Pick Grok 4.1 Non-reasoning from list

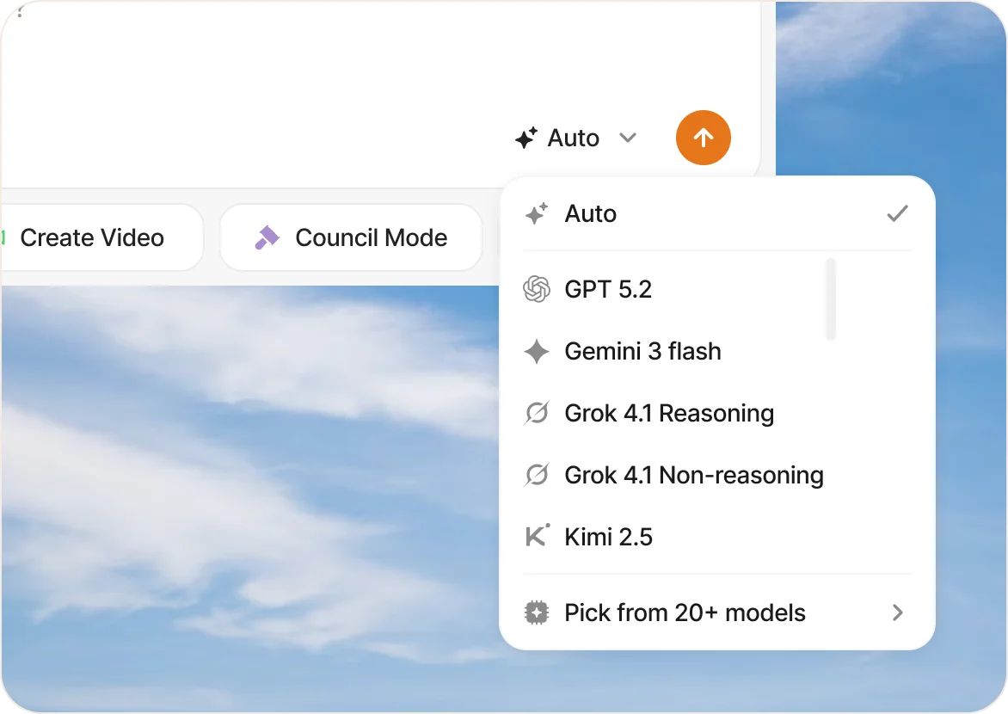tap(693, 475)
